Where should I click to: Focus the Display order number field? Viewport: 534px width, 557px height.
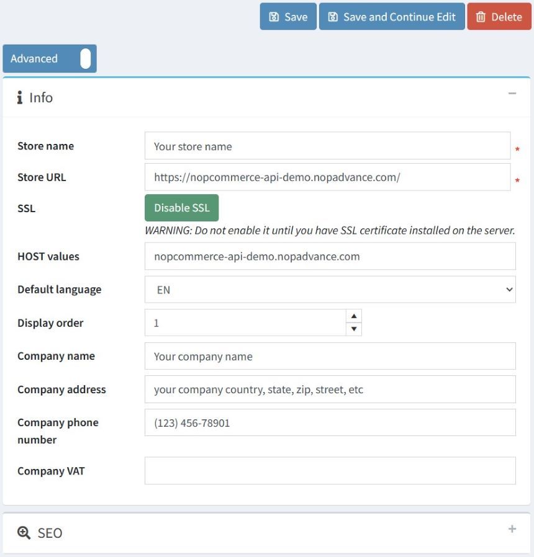(x=245, y=323)
